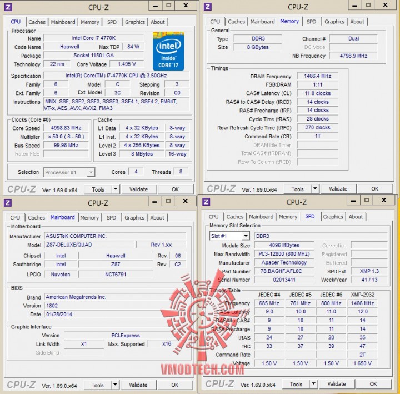Click the Part Number 78.BAGHF.AFL0C value
This screenshot has width=400, height=394.
(284, 271)
